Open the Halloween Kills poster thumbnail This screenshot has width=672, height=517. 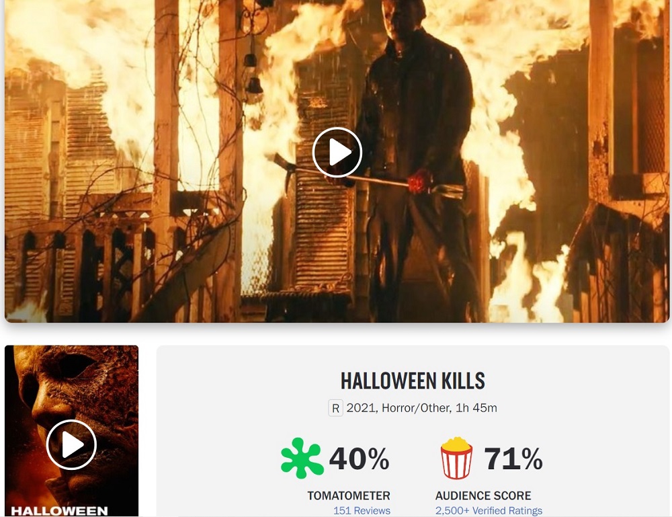(x=72, y=431)
